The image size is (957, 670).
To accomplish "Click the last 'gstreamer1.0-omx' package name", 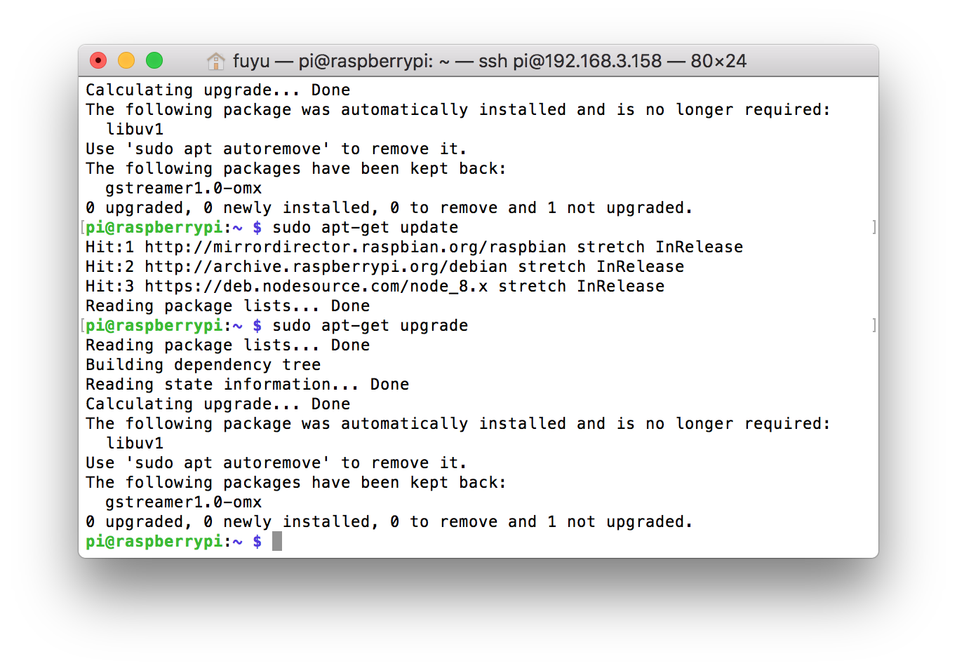I will point(184,502).
